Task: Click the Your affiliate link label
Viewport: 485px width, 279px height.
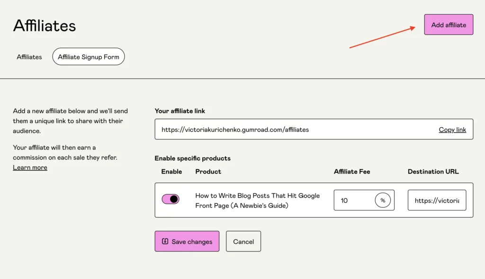Action: [180, 111]
